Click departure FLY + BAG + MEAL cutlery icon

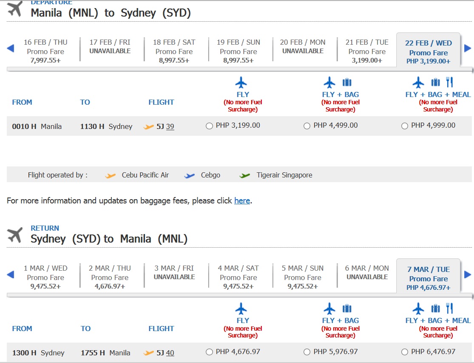click(x=449, y=82)
